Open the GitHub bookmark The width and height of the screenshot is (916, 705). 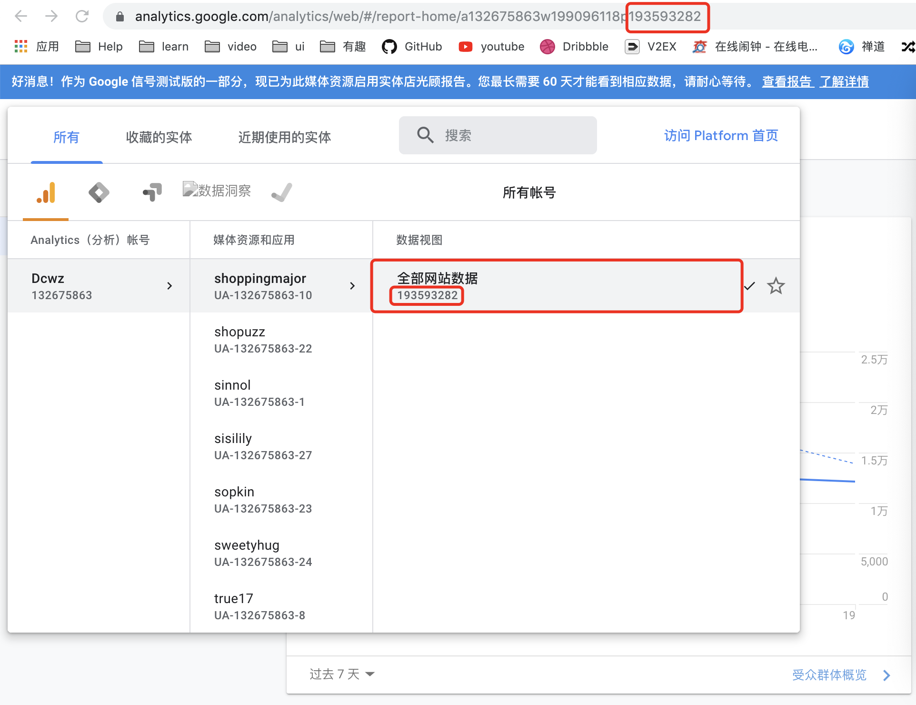click(412, 47)
